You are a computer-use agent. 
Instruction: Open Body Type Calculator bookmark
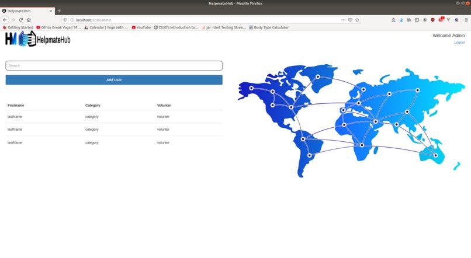[269, 27]
